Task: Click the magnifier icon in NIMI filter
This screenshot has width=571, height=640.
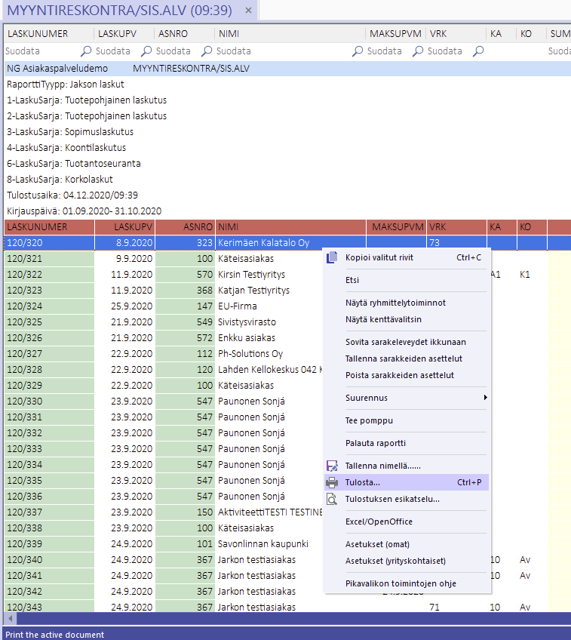Action: point(358,51)
